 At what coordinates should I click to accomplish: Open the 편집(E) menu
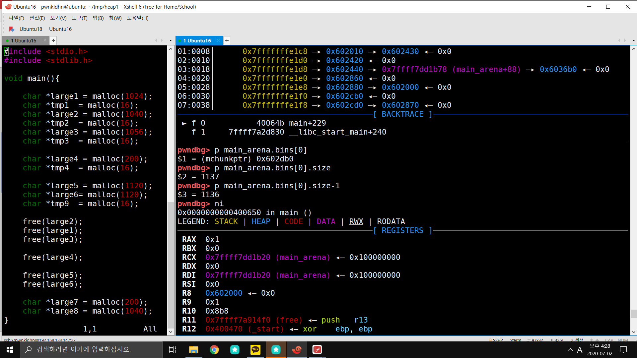point(37,18)
